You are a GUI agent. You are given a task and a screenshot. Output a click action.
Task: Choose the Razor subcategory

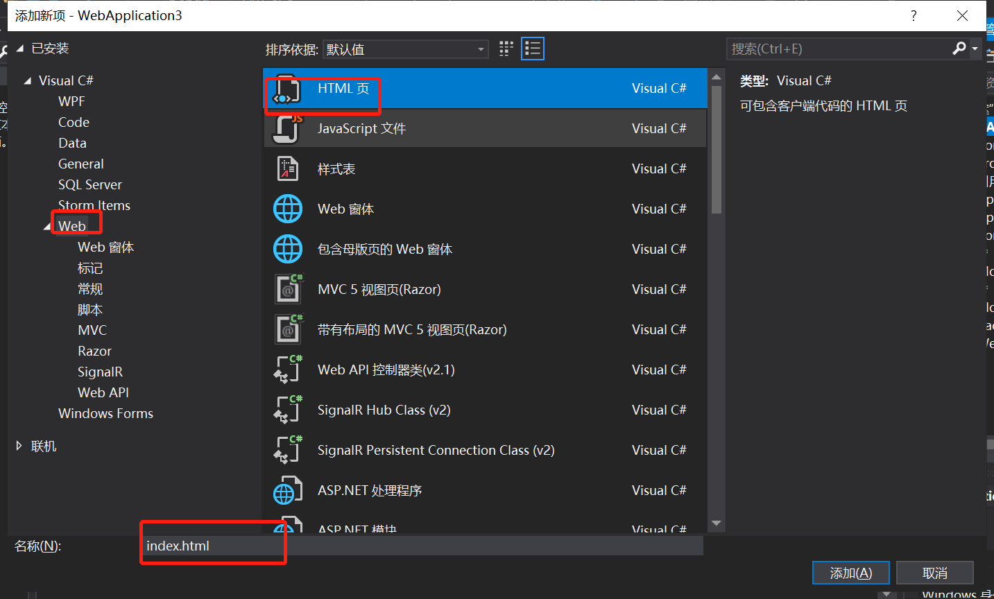click(x=94, y=351)
